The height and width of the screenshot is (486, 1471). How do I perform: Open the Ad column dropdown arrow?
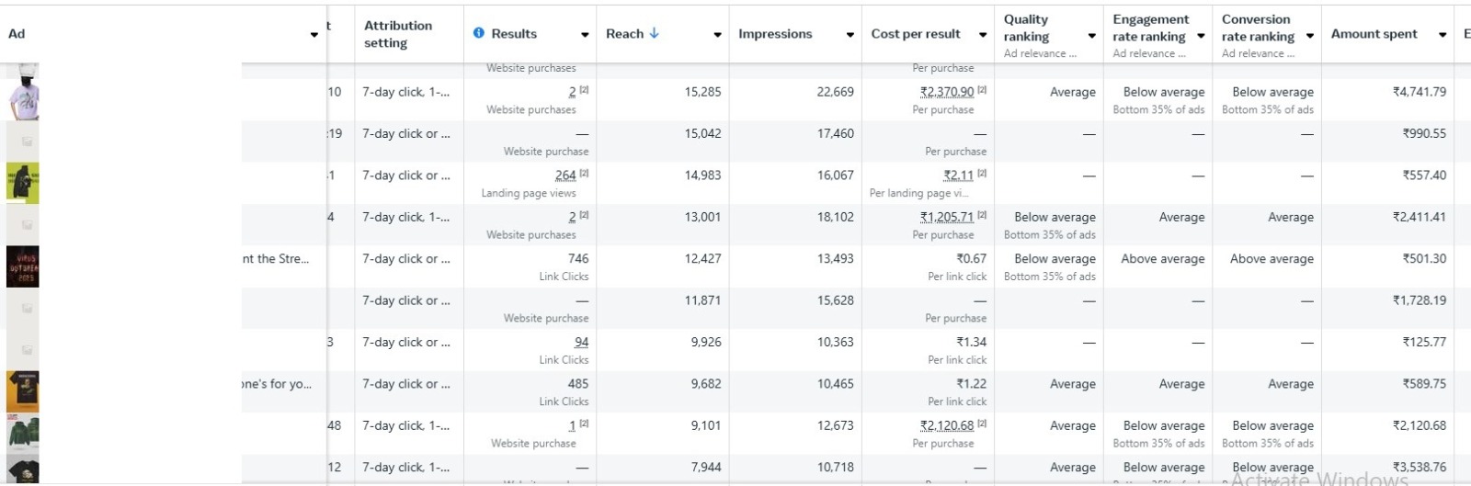pos(314,35)
